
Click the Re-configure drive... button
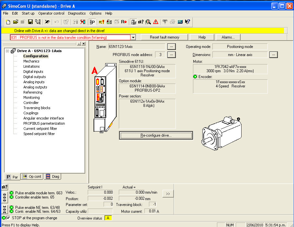(156, 135)
